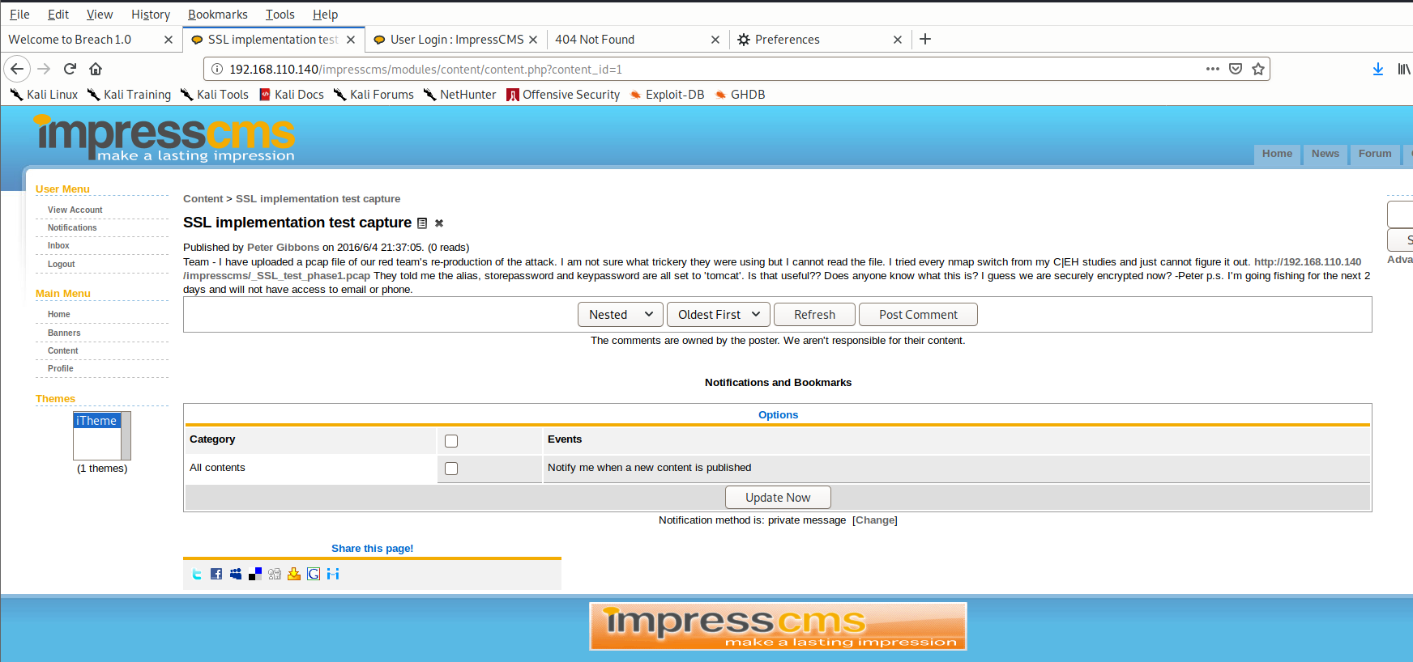
Task: Click the ImpressCMS header logo
Action: (x=164, y=138)
